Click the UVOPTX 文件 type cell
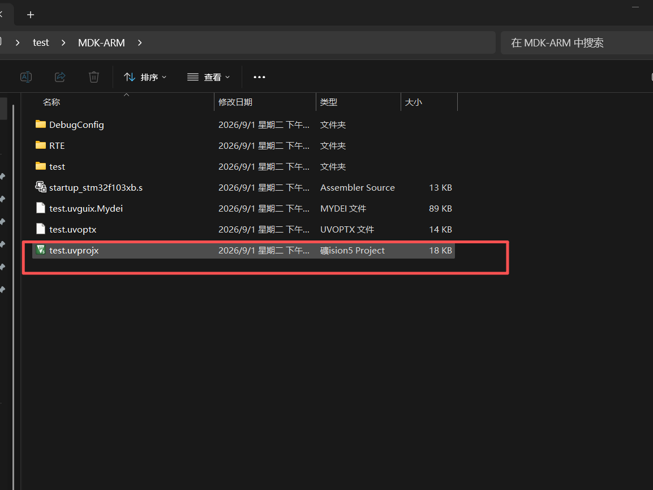 [x=347, y=229]
